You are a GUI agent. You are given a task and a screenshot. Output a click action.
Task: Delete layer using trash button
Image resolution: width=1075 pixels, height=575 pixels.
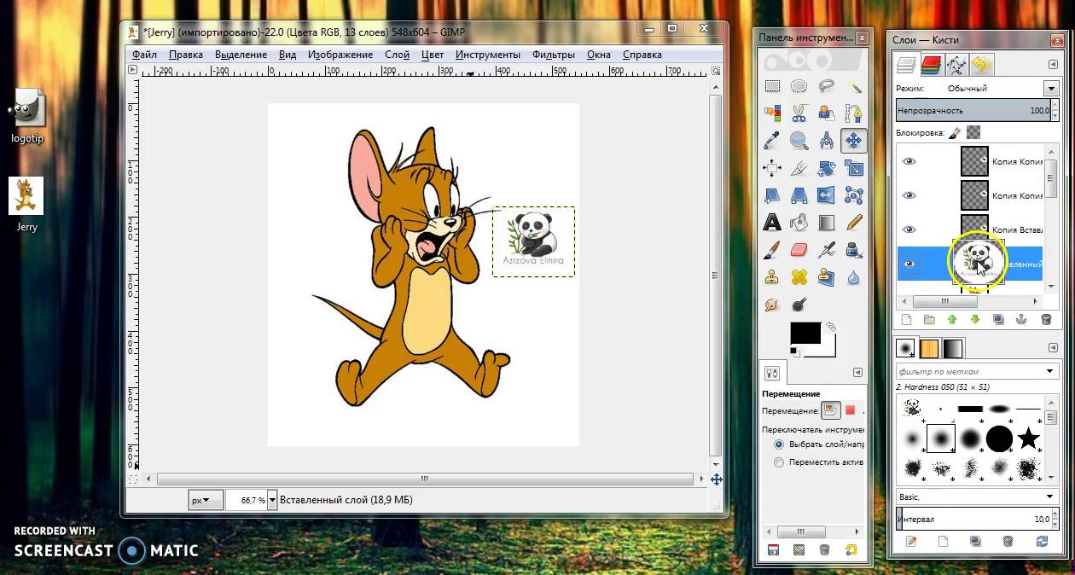pyautogui.click(x=1046, y=320)
